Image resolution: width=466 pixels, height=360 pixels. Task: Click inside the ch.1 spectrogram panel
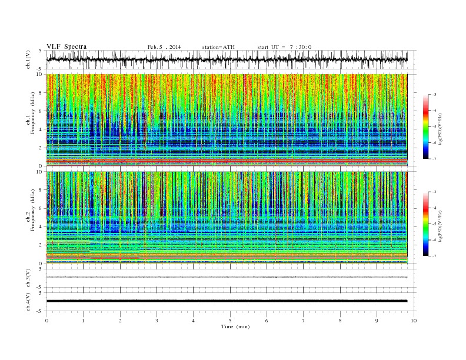pos(227,120)
